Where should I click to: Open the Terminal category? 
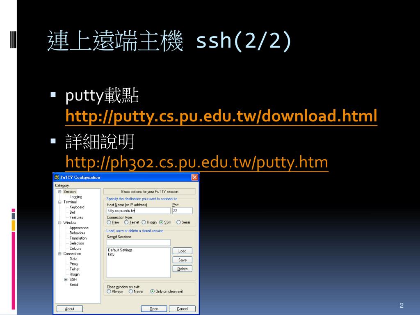pos(70,202)
